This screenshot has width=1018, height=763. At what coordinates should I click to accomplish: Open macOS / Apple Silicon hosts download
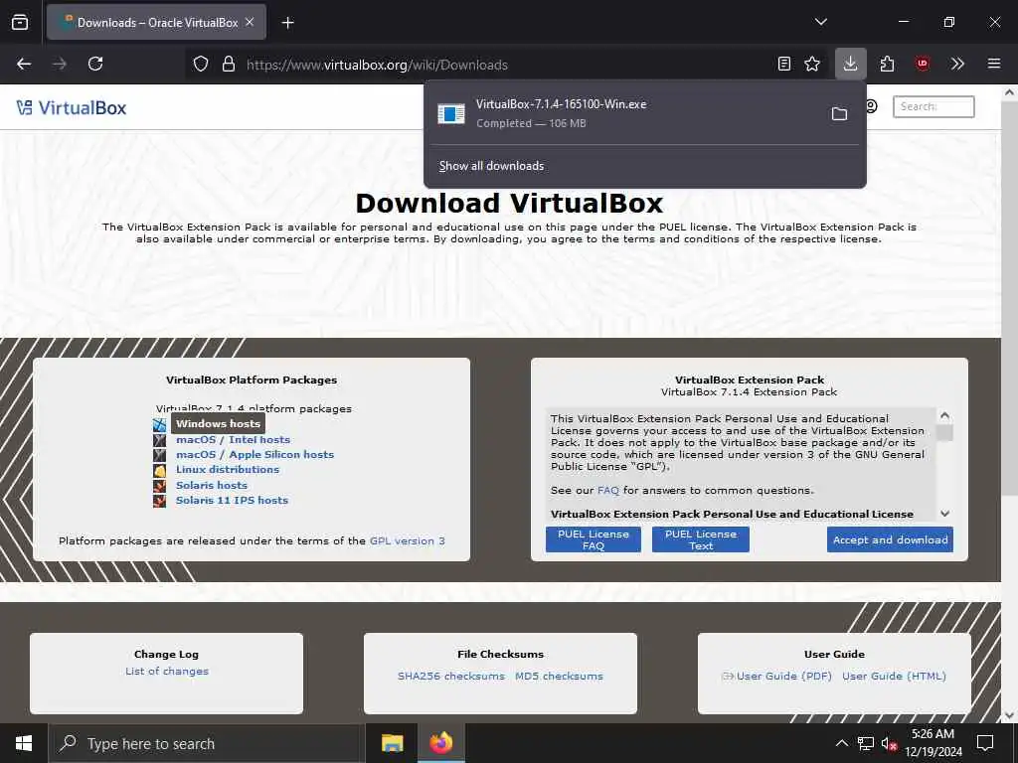(254, 455)
